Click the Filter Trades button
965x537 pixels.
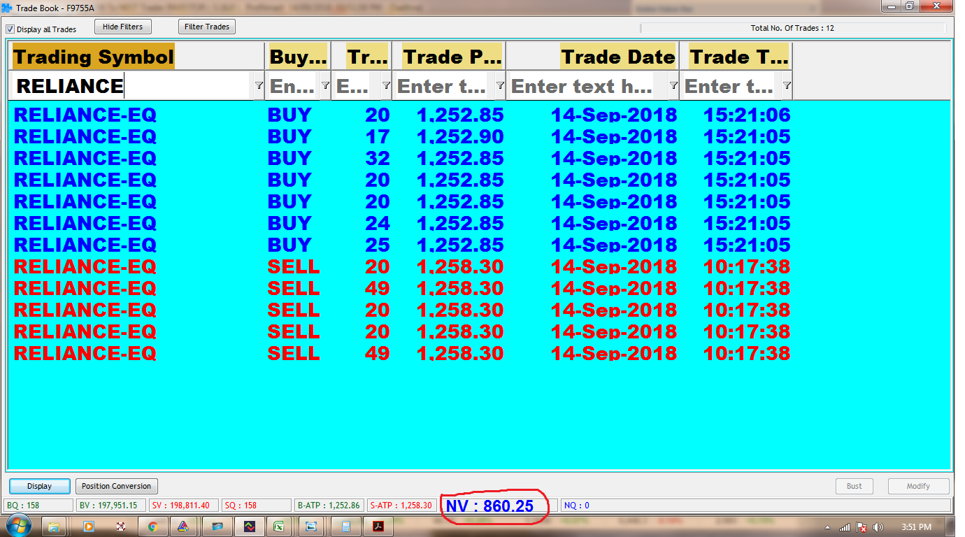pos(207,27)
